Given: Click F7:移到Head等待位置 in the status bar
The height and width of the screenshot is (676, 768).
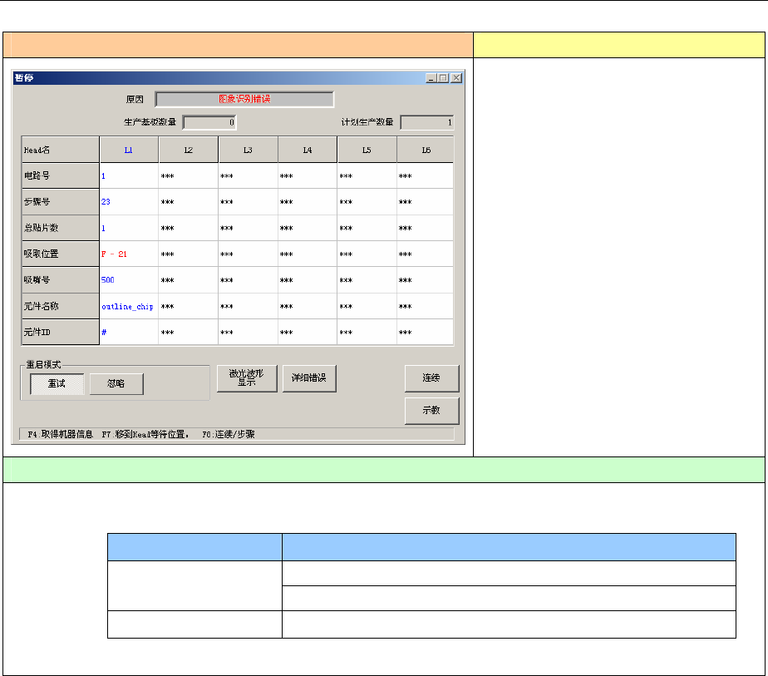Looking at the screenshot, I should tap(145, 435).
